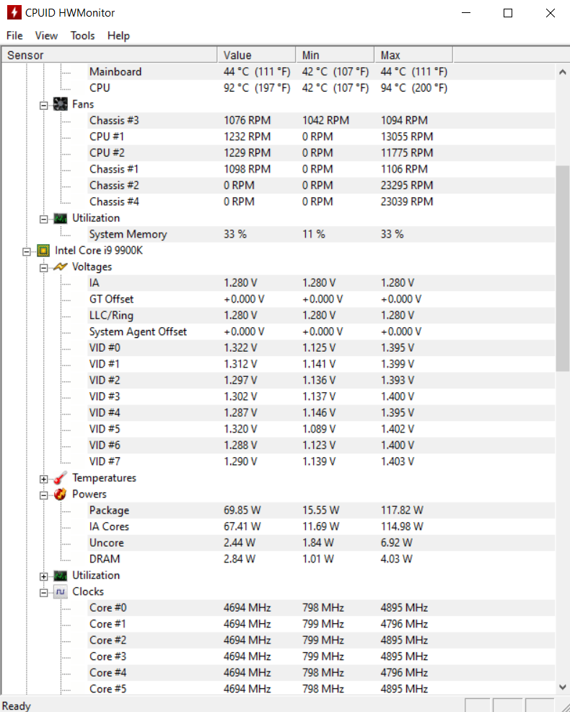
Task: Select the Mainboard temperature row
Action: coord(321,71)
